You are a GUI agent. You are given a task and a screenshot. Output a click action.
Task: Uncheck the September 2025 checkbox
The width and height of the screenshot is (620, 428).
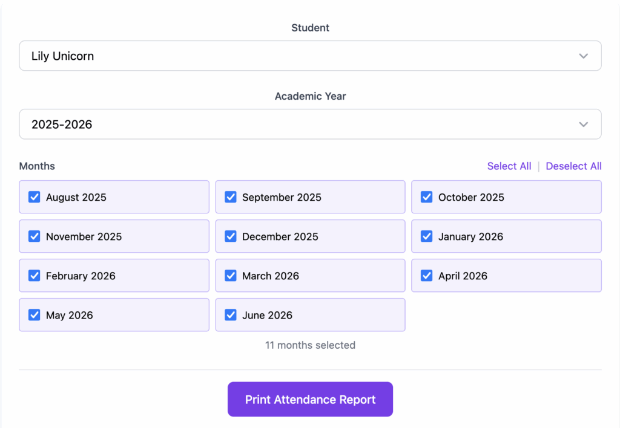231,197
